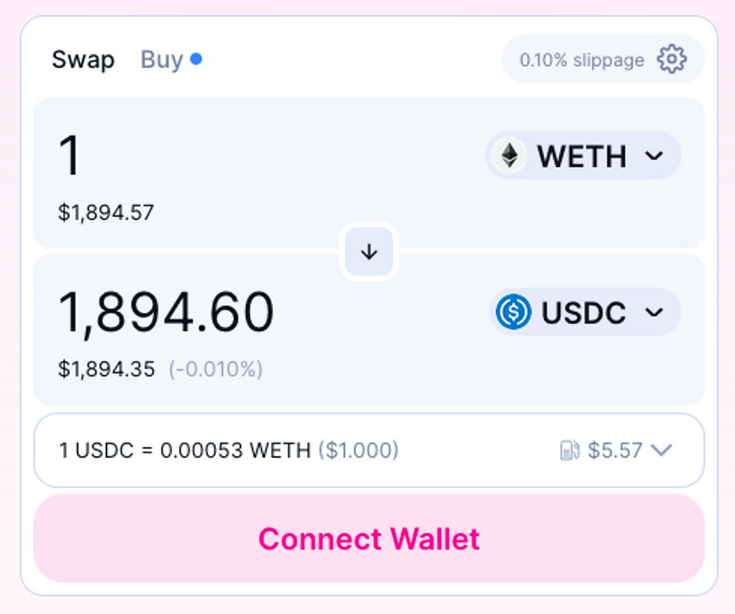
Task: Click the USDC token logo
Action: pyautogui.click(x=513, y=312)
